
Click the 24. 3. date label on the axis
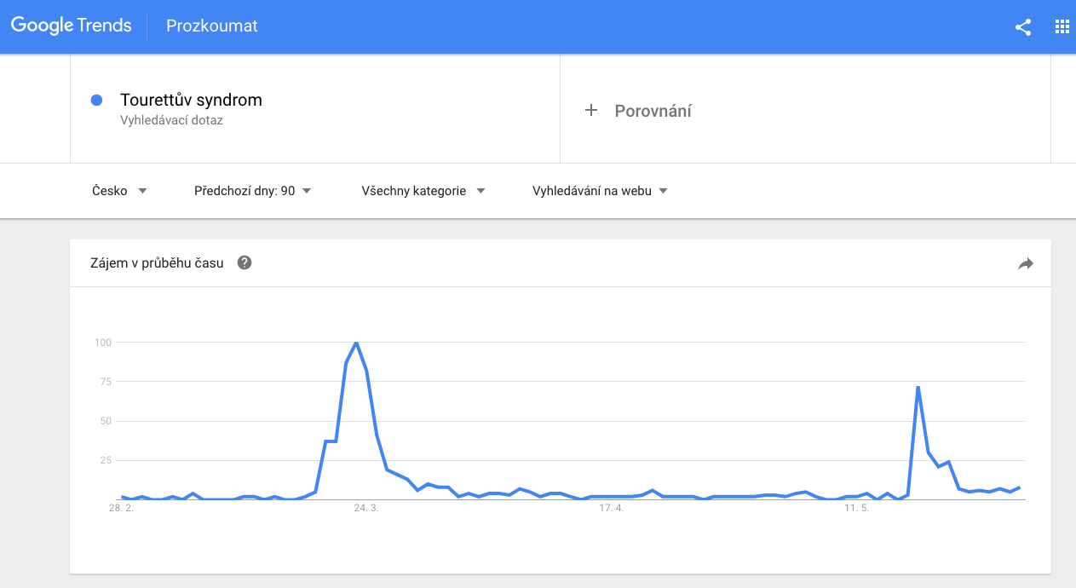366,508
